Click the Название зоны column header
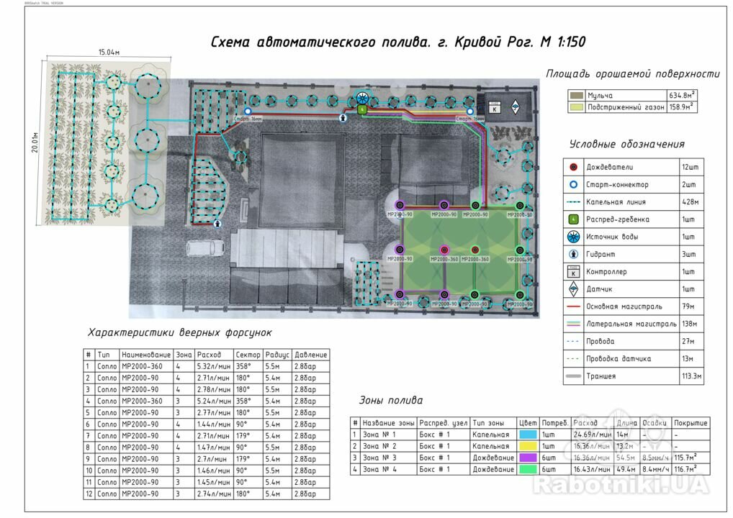The width and height of the screenshot is (733, 518). 389,423
